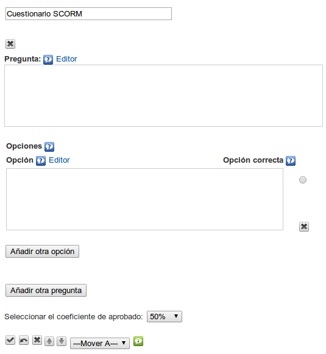Viewport: 326px width, 354px height.
Task: Expand the Mover A dropdown
Action: click(100, 344)
